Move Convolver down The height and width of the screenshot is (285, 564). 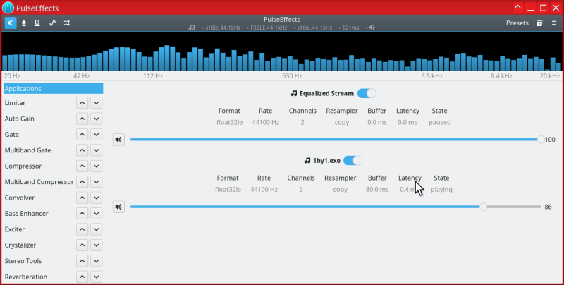[x=97, y=198]
